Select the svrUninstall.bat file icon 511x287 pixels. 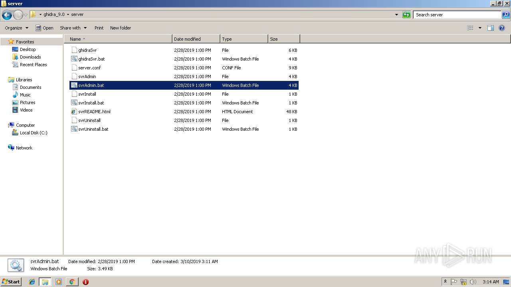pos(74,129)
